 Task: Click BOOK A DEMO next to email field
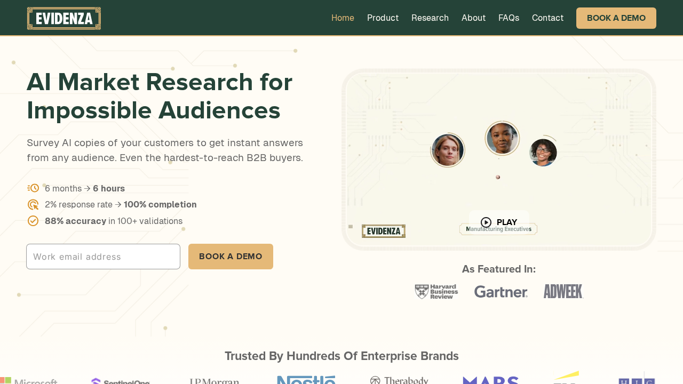pyautogui.click(x=231, y=256)
